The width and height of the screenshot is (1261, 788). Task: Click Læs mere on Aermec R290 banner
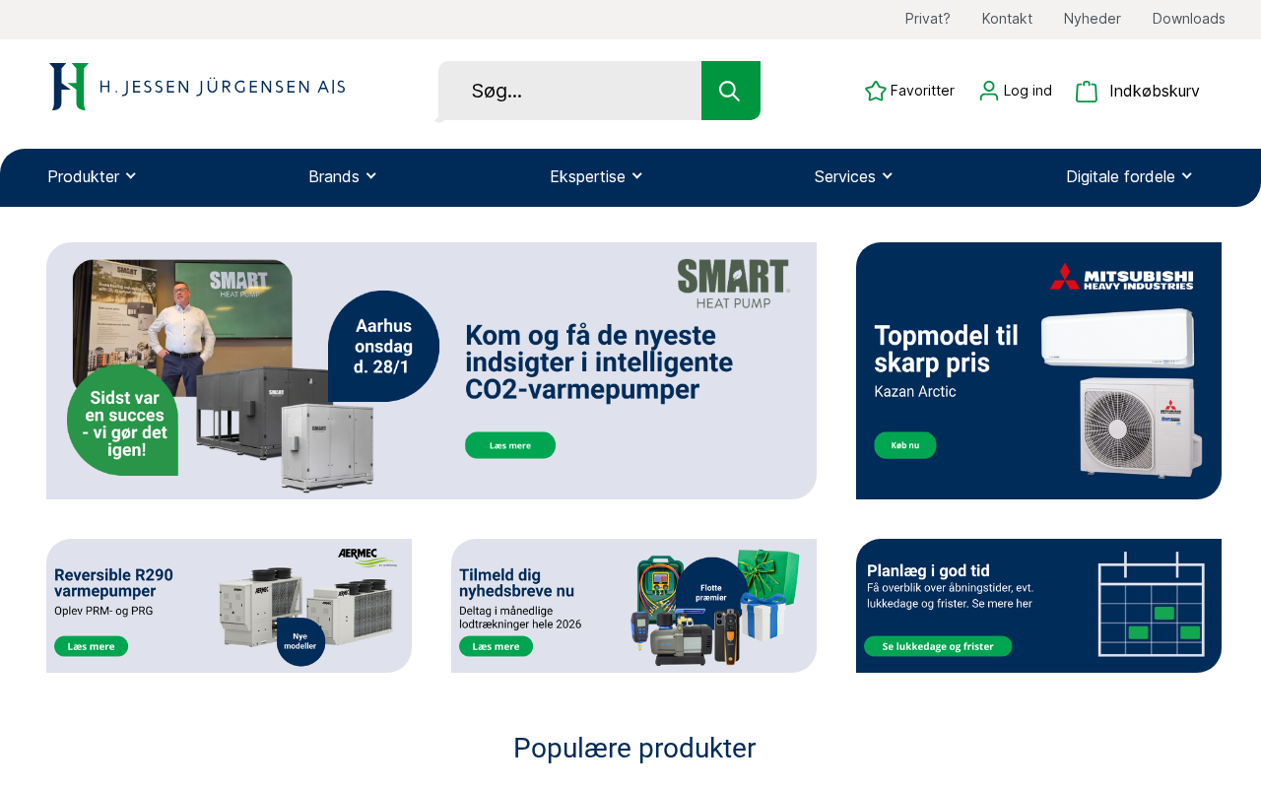tap(91, 646)
